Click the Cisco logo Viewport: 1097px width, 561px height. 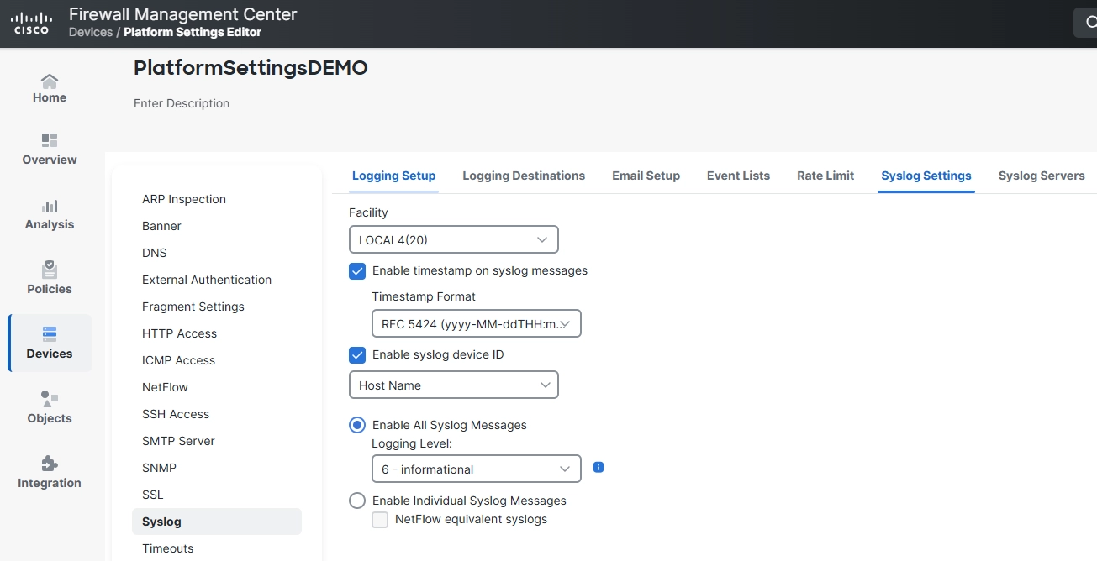coord(31,24)
